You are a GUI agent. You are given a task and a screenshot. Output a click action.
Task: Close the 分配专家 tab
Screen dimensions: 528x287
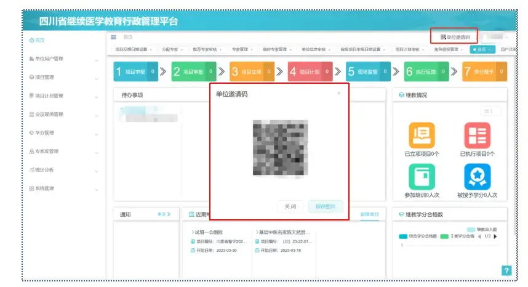182,50
